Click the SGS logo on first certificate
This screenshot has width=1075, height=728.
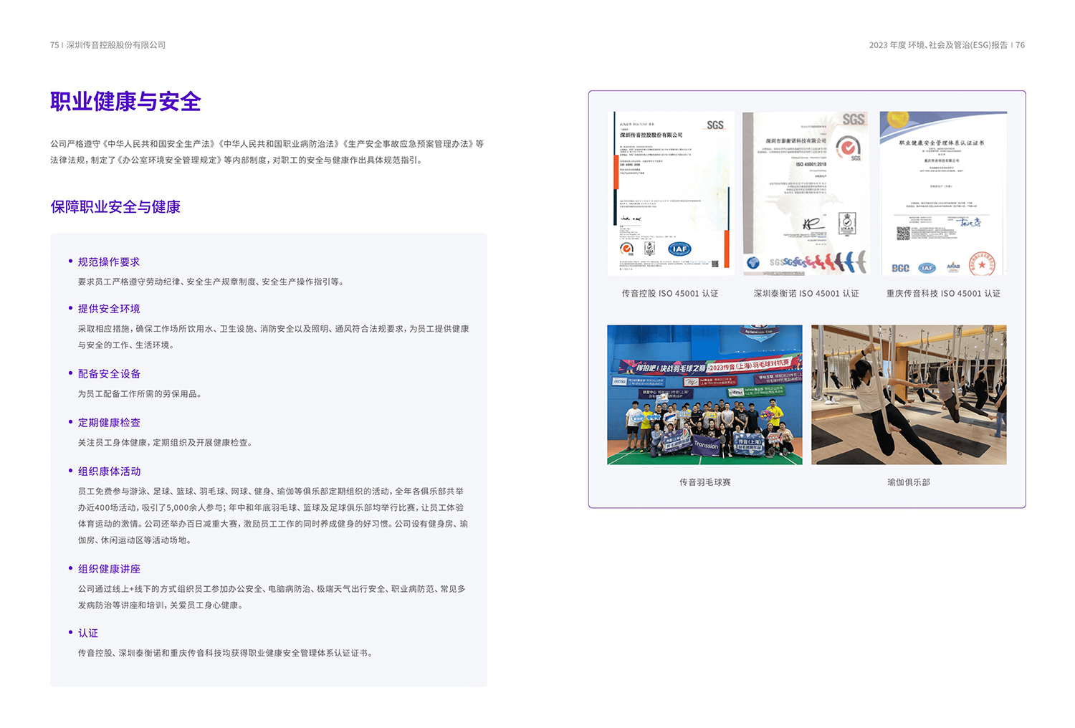(715, 125)
